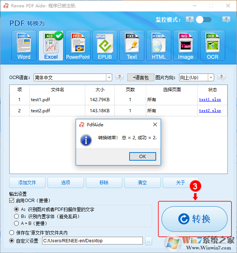Click the 项 column header
The width and height of the screenshot is (237, 253).
(x=20, y=89)
